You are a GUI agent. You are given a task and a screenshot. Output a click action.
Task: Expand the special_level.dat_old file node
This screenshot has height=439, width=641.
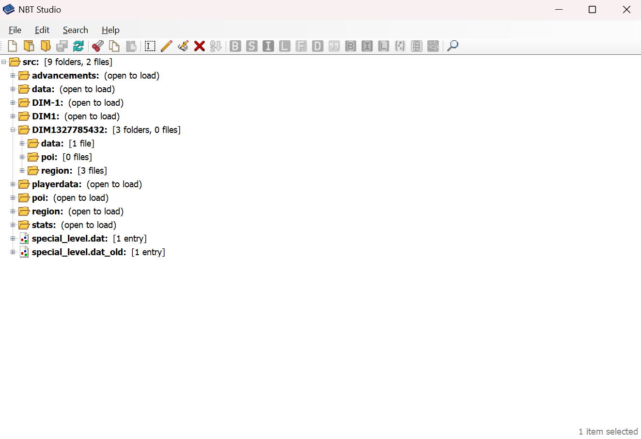(x=13, y=252)
